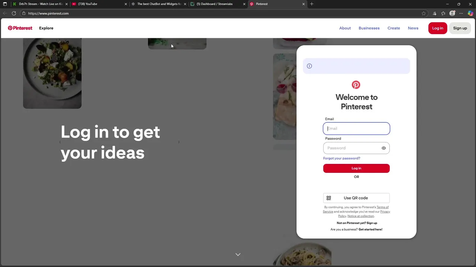This screenshot has width=476, height=267.
Task: Click the info icon in the login notice banner
Action: [x=309, y=66]
